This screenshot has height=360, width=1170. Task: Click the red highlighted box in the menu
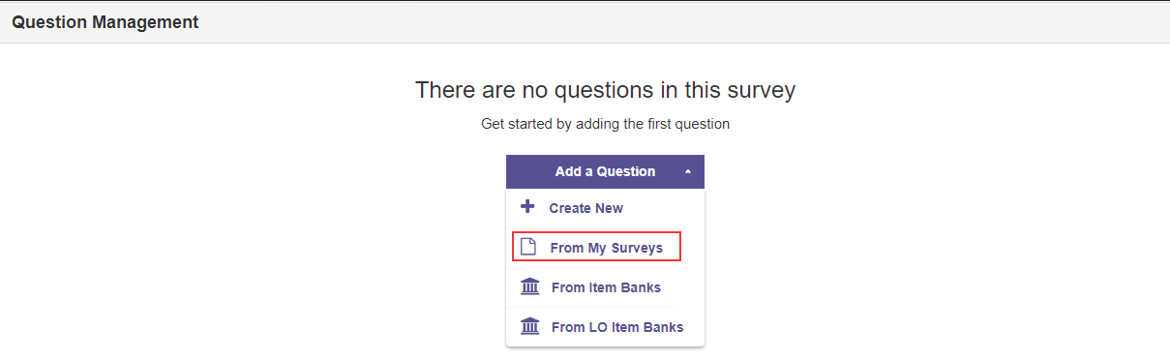pos(597,247)
